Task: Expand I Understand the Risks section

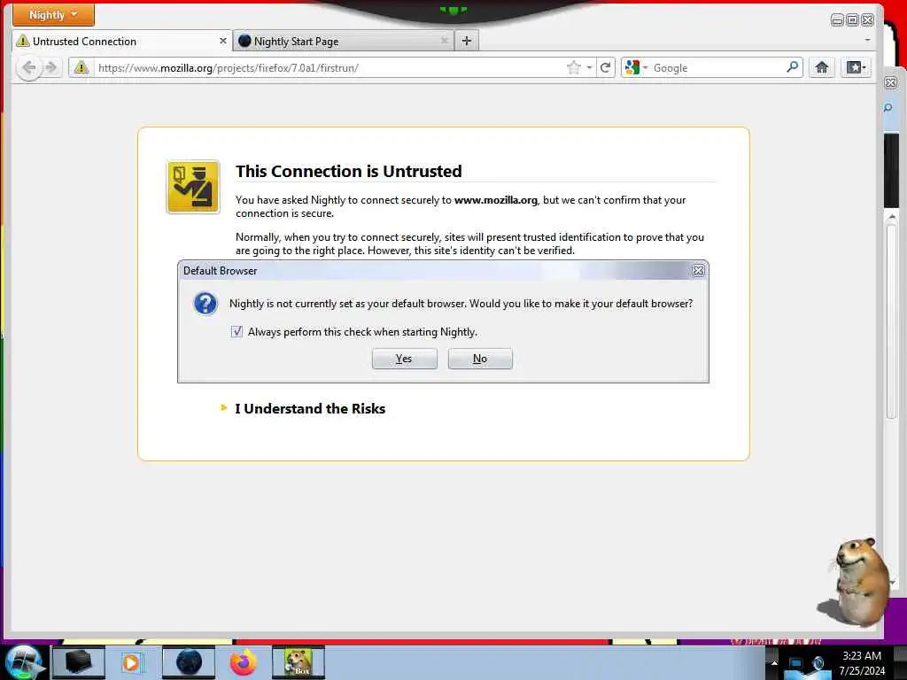Action: [310, 409]
